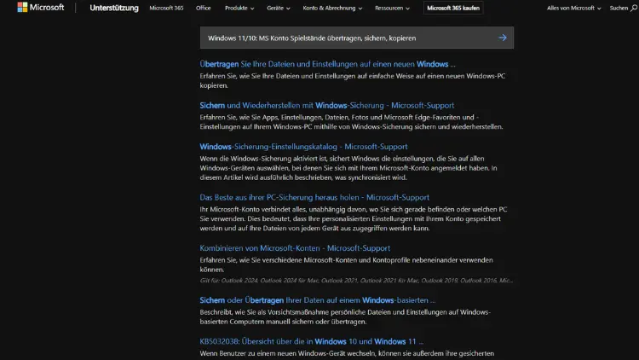Expand Konto & Abrechnung dropdown

(332, 8)
